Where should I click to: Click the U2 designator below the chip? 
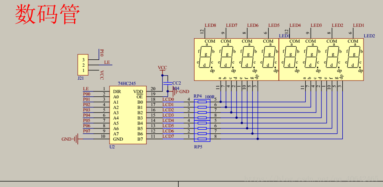click(112, 147)
